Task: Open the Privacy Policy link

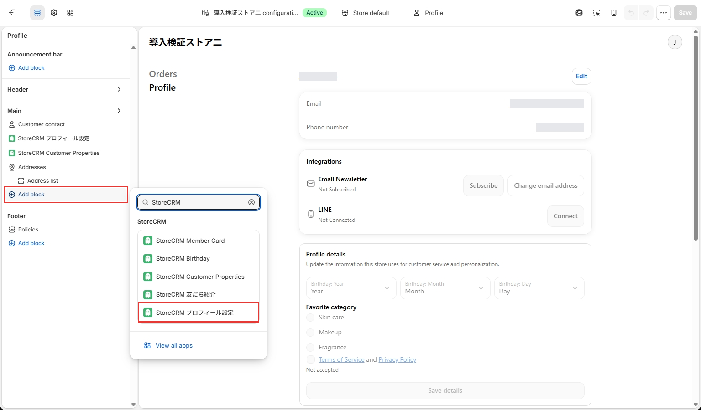Action: point(397,359)
